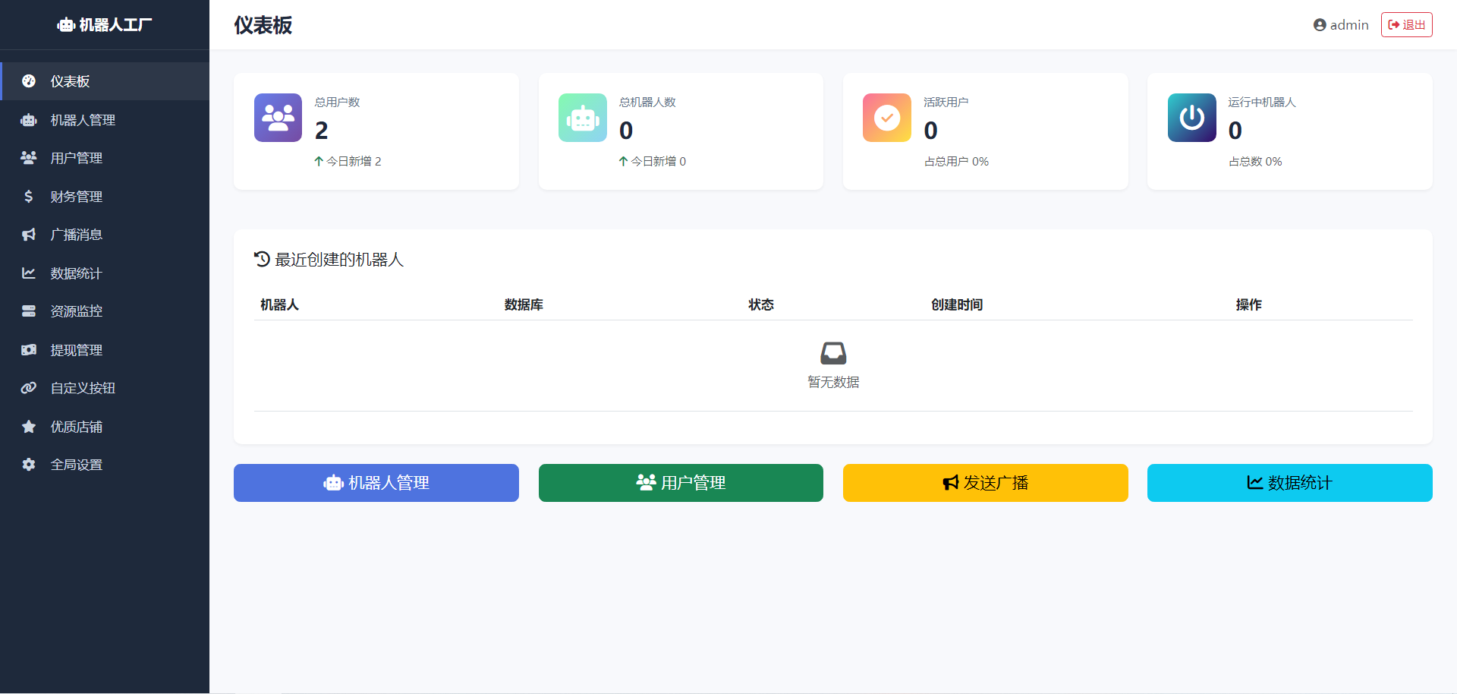This screenshot has width=1457, height=694.
Task: Open 资源监控 from the sidebar
Action: (x=76, y=311)
